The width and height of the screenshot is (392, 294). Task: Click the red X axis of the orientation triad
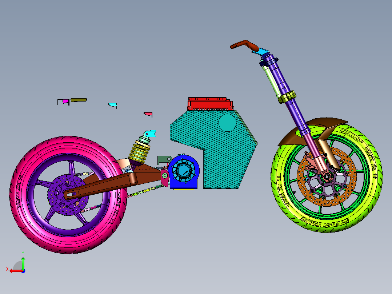pos(16,271)
